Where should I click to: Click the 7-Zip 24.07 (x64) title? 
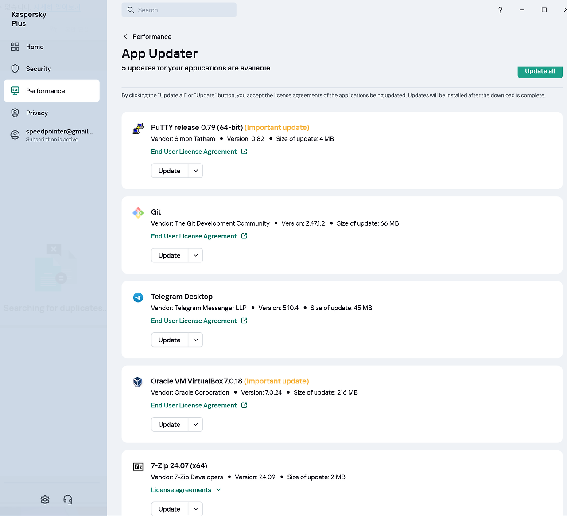[x=179, y=465]
